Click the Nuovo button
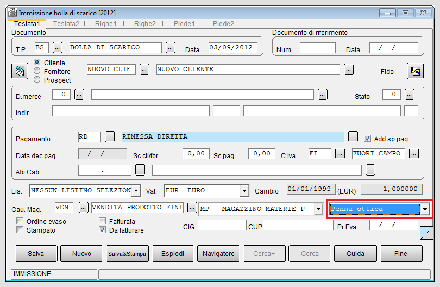Viewport: 440px width, 287px height. point(81,254)
